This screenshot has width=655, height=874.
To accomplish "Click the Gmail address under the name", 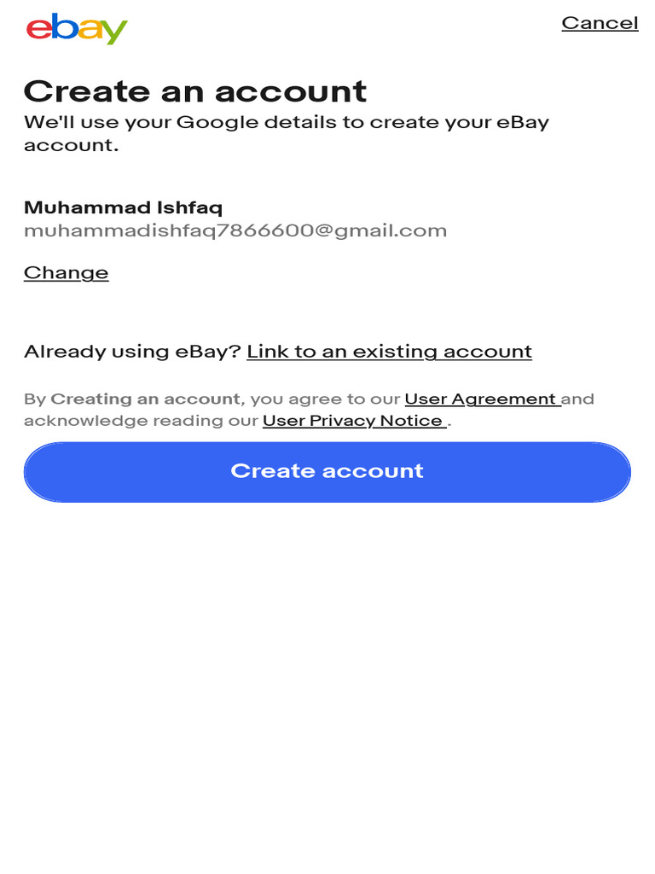I will click(235, 230).
